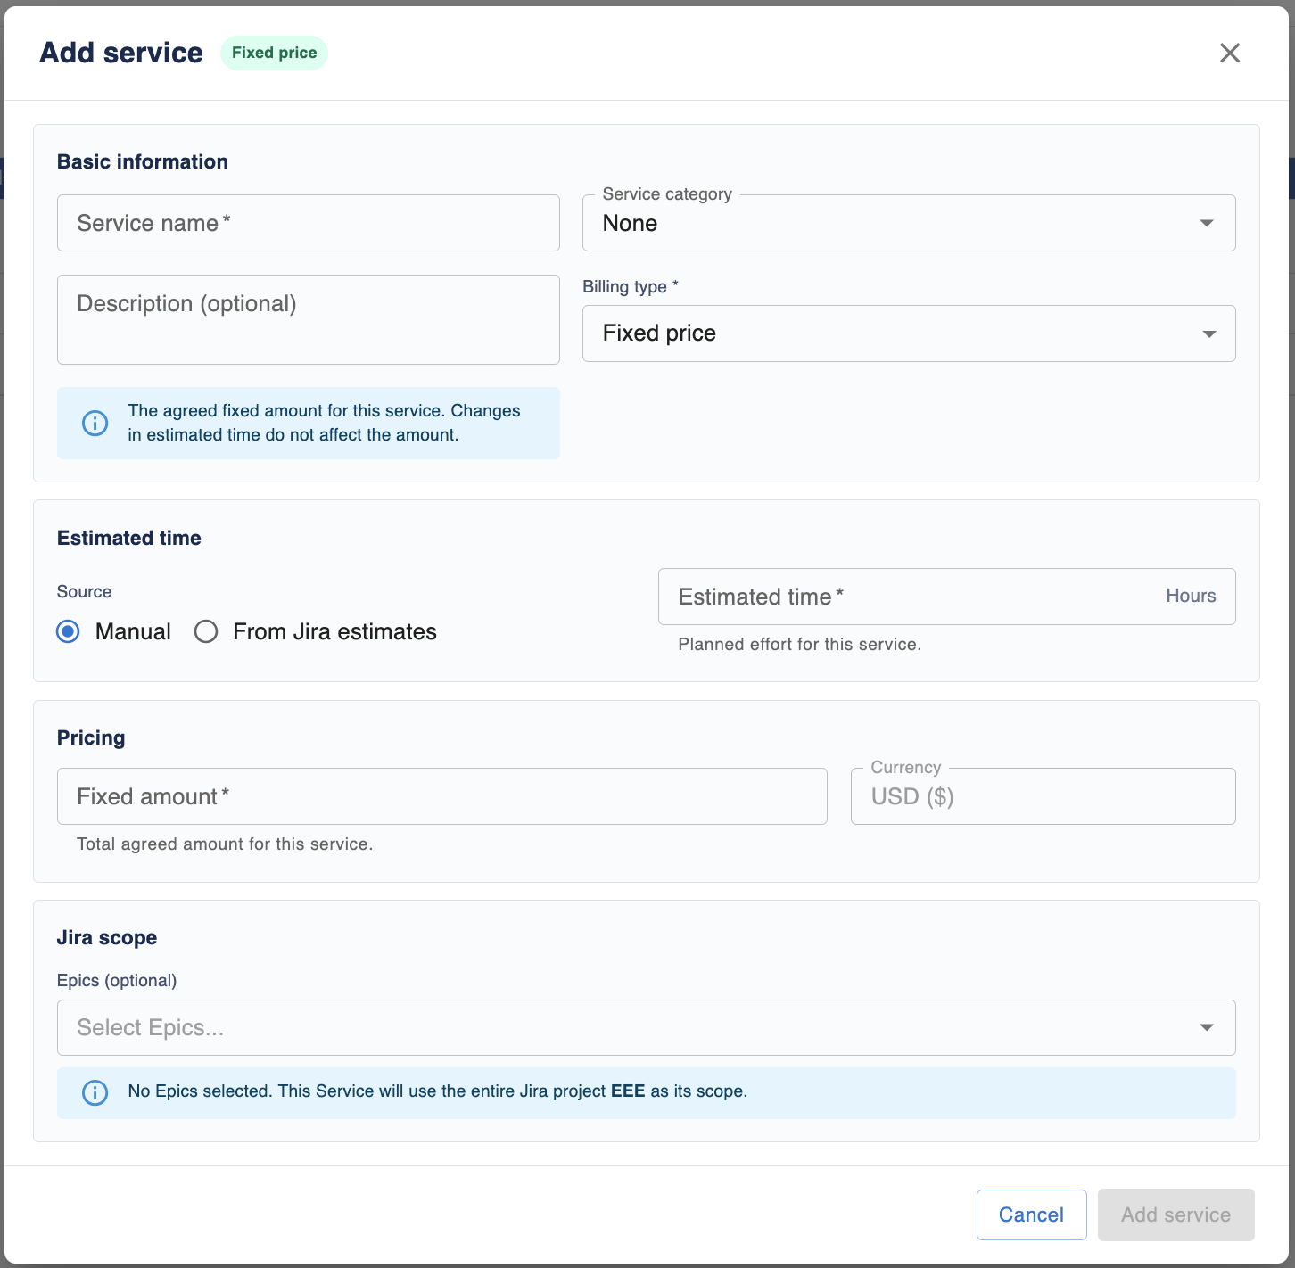Focus the Service name field

(x=309, y=223)
